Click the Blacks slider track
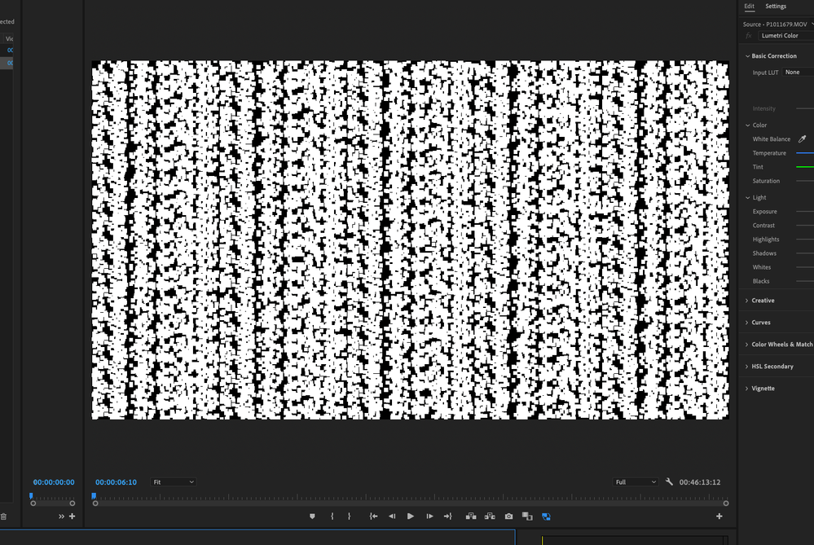Screen dimensions: 814x545 tap(805, 281)
